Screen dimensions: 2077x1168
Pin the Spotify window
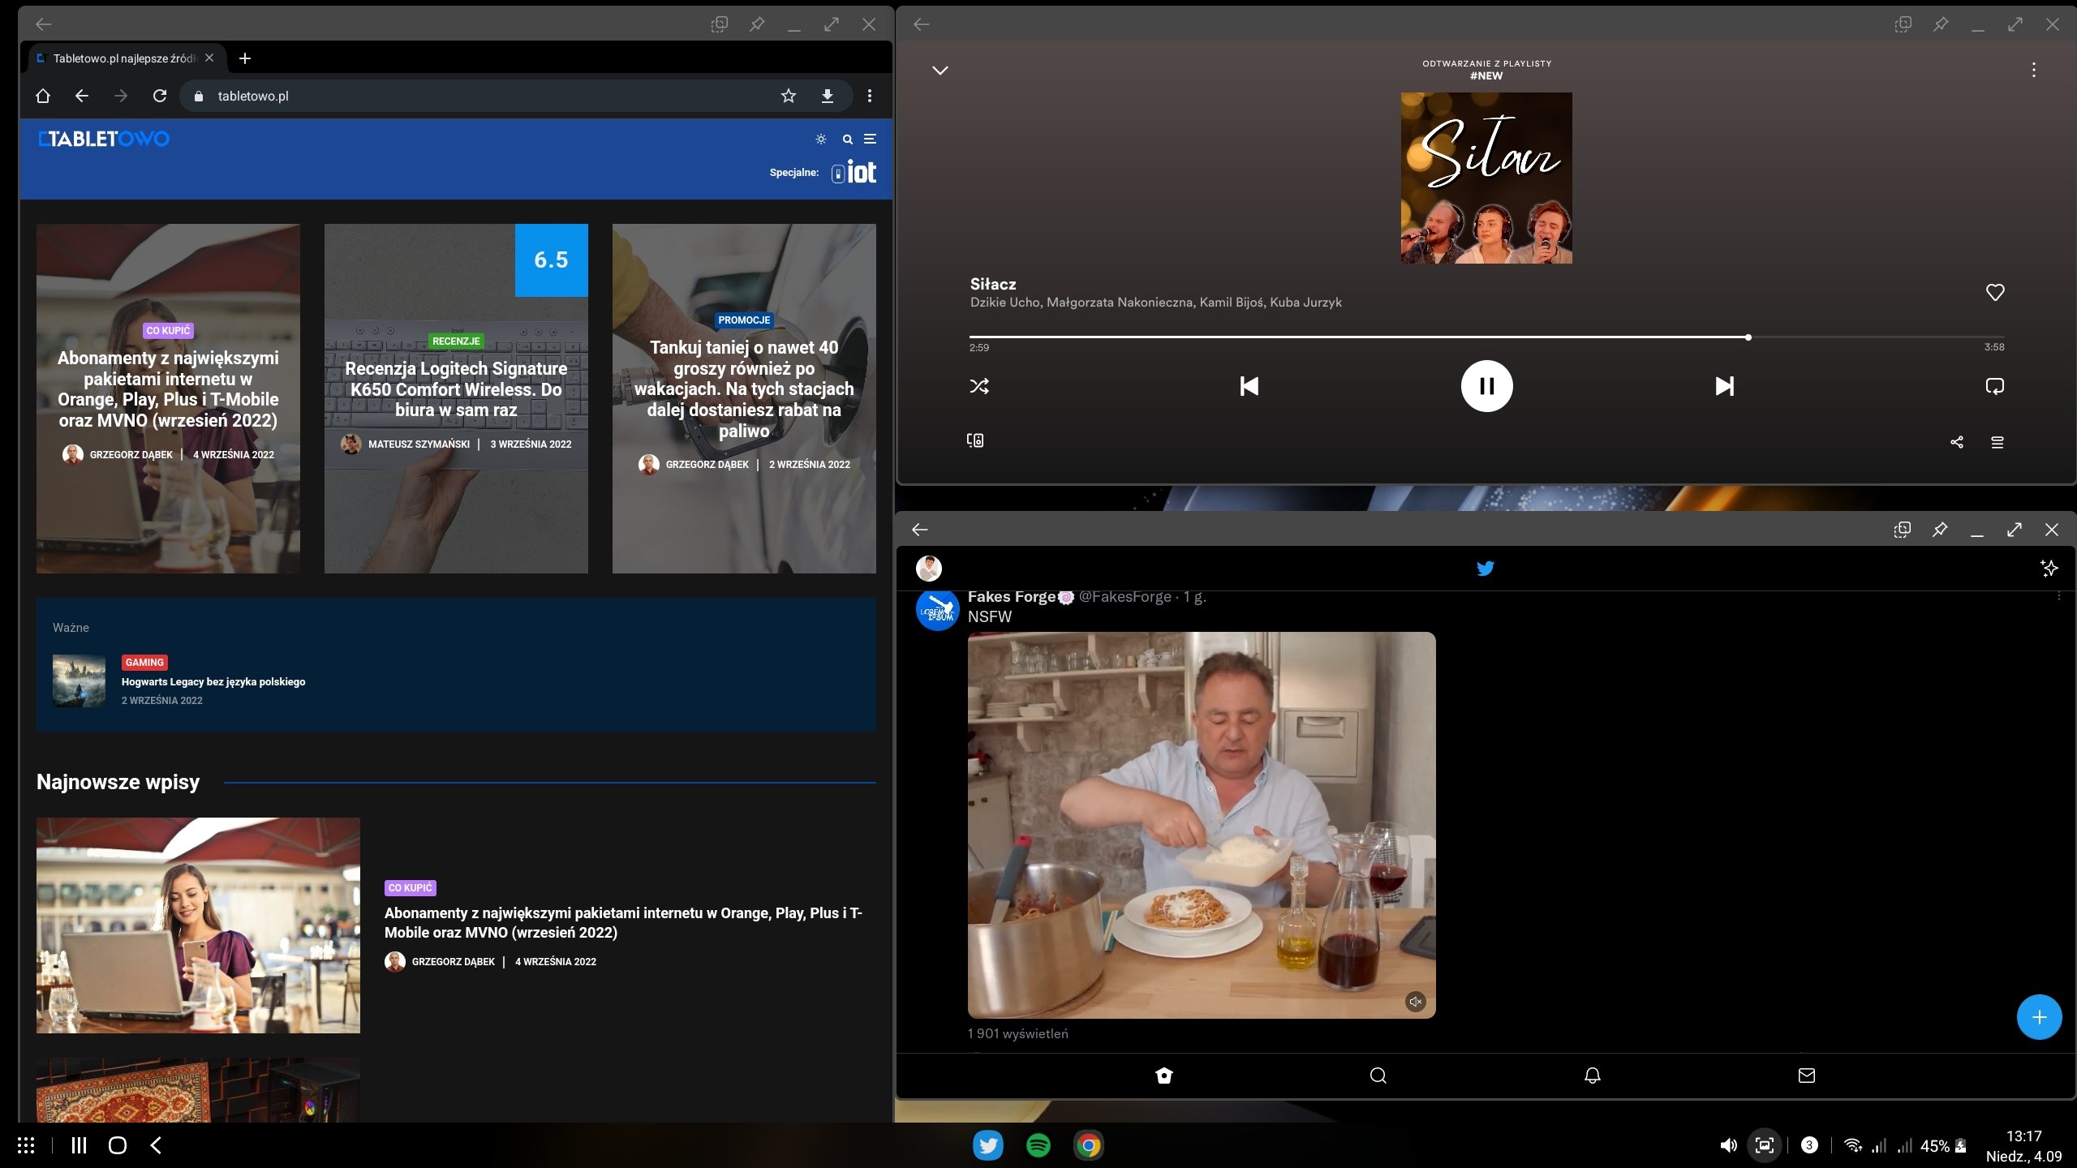coord(1941,24)
